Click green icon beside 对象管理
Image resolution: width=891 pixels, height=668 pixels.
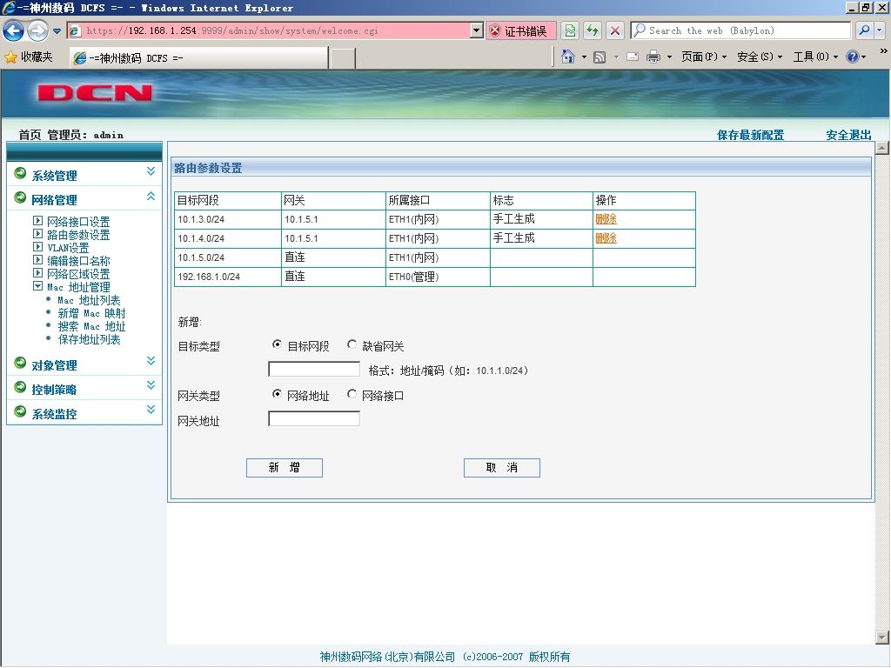point(21,363)
